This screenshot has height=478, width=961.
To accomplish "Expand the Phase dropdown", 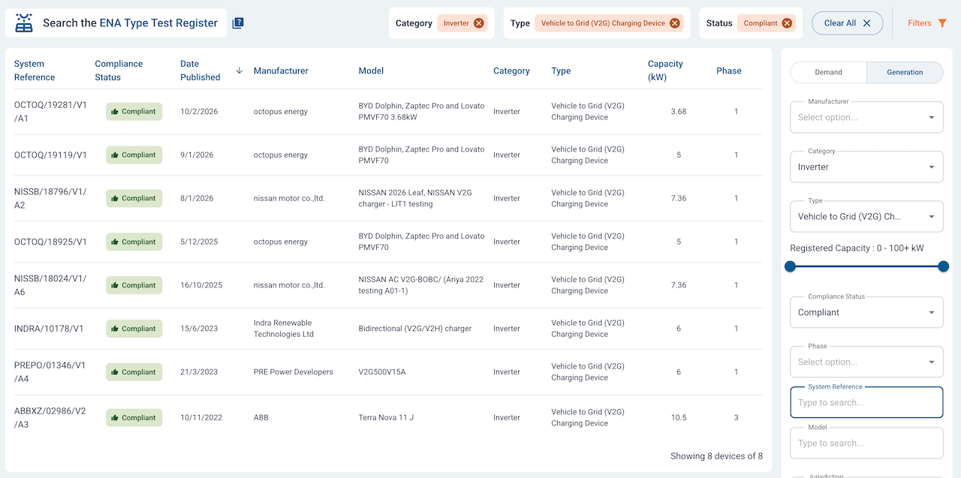I will pyautogui.click(x=866, y=362).
